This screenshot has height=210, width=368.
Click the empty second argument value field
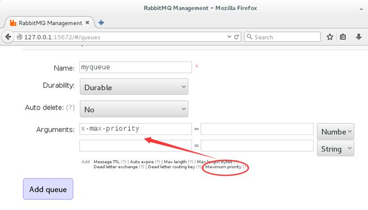(257, 146)
